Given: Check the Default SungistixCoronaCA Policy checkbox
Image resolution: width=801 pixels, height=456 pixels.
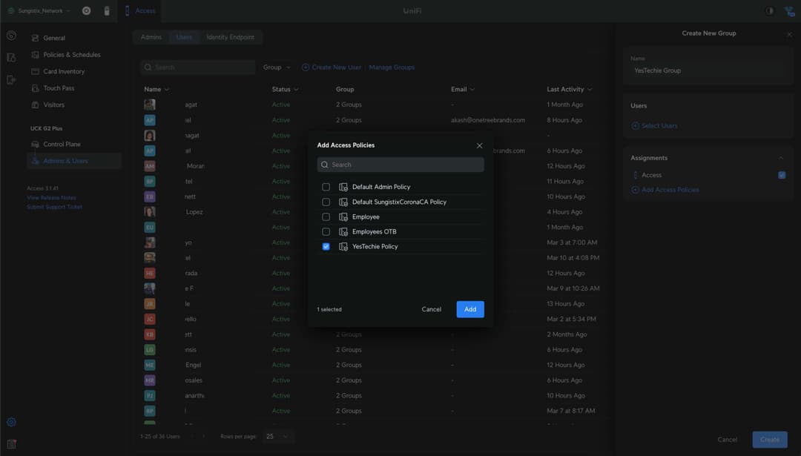Looking at the screenshot, I should (x=326, y=202).
